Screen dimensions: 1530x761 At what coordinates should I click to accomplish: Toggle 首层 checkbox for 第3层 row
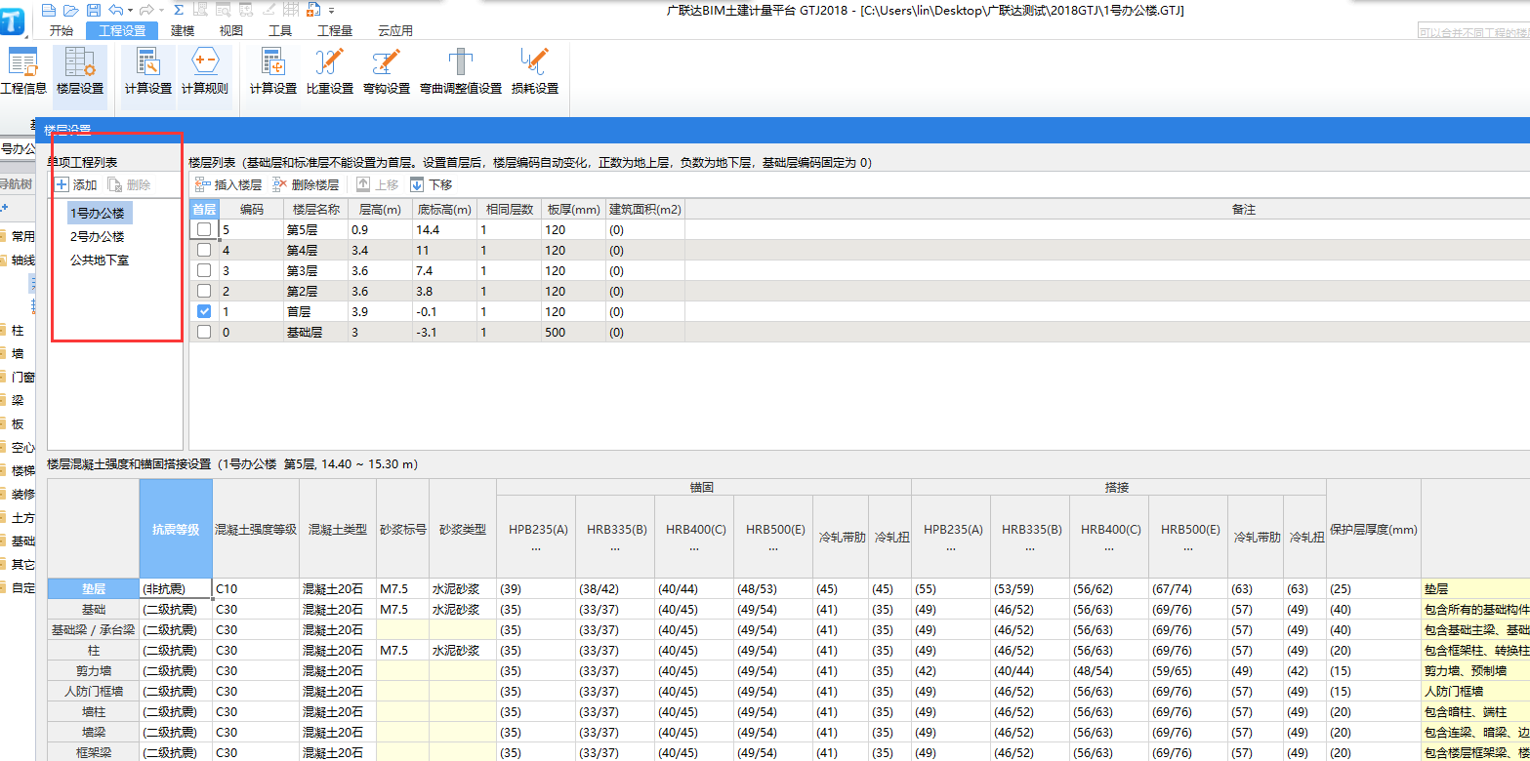[204, 270]
